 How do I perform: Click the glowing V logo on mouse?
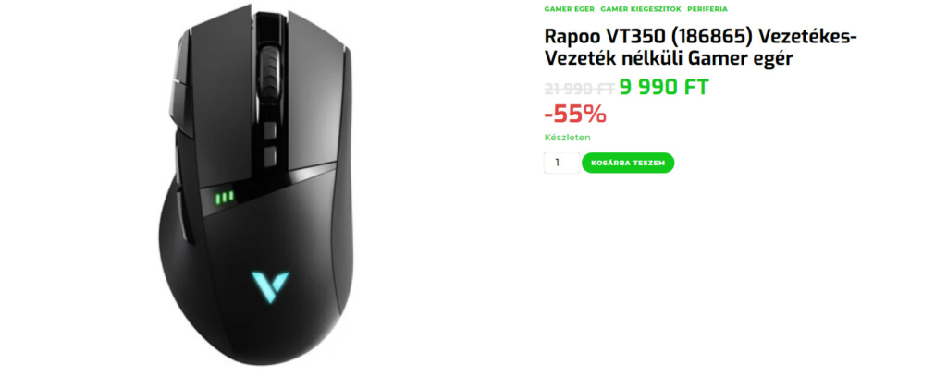[x=270, y=286]
